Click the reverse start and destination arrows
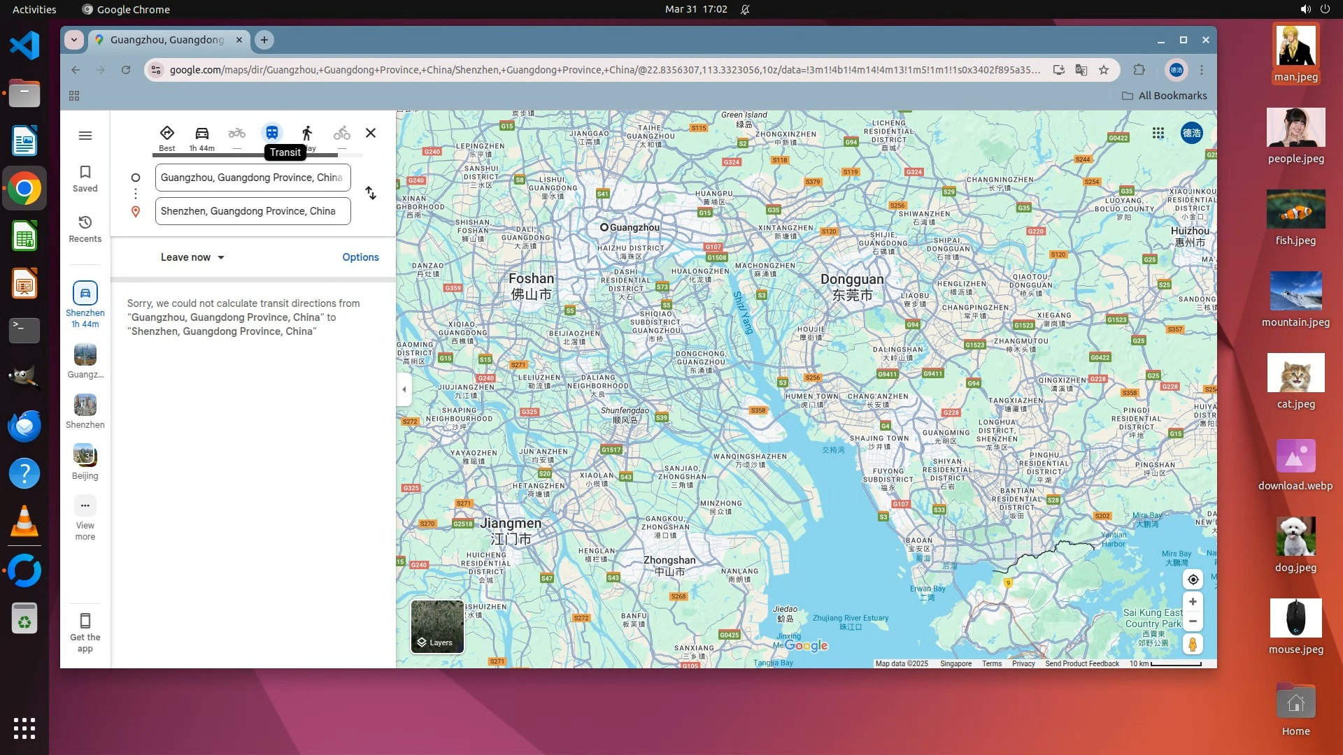Viewport: 1343px width, 755px height. [371, 194]
